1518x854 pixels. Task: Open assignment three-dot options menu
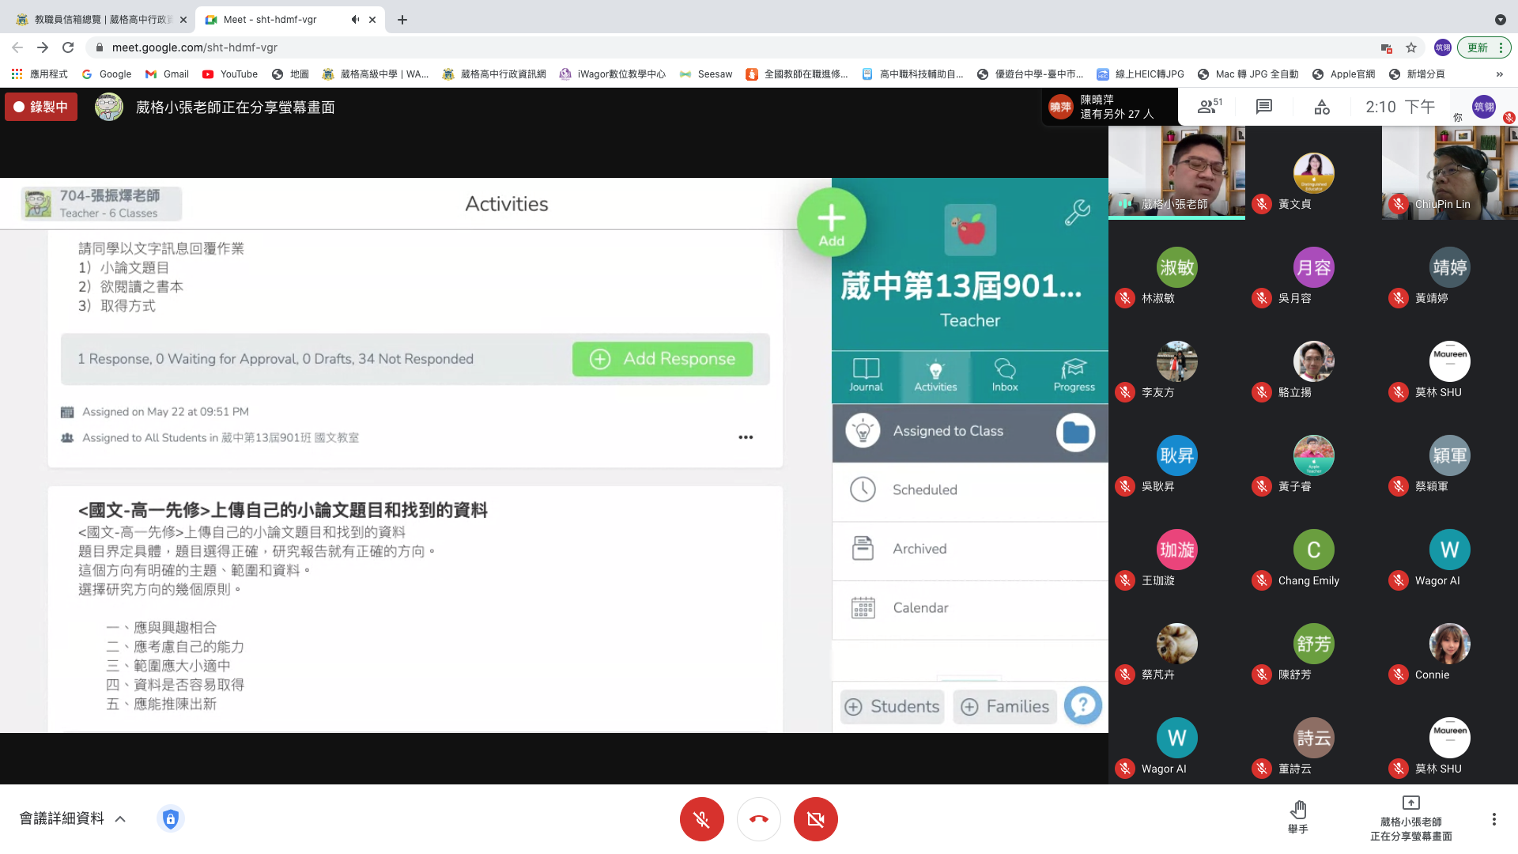click(x=746, y=437)
